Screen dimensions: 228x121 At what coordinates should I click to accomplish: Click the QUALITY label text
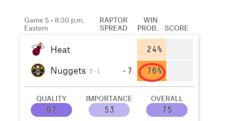tap(51, 99)
